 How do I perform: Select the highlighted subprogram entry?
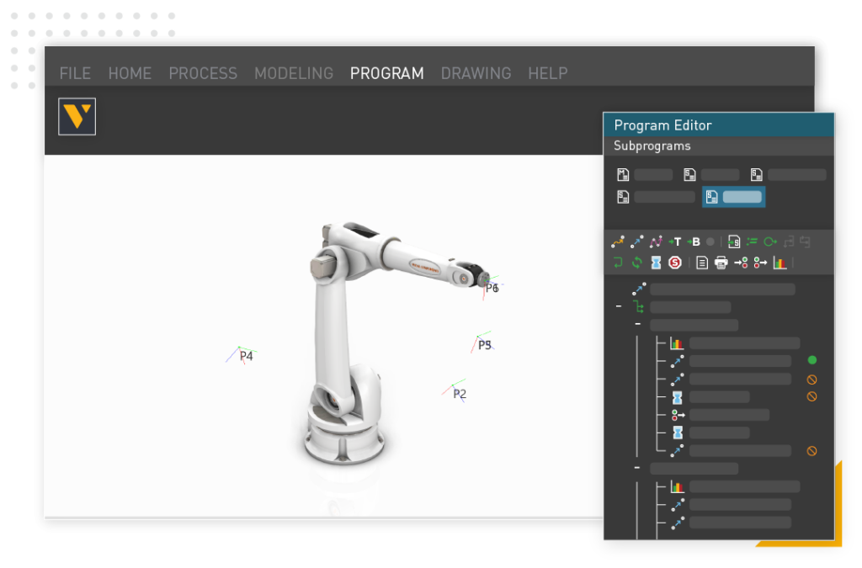coord(733,197)
